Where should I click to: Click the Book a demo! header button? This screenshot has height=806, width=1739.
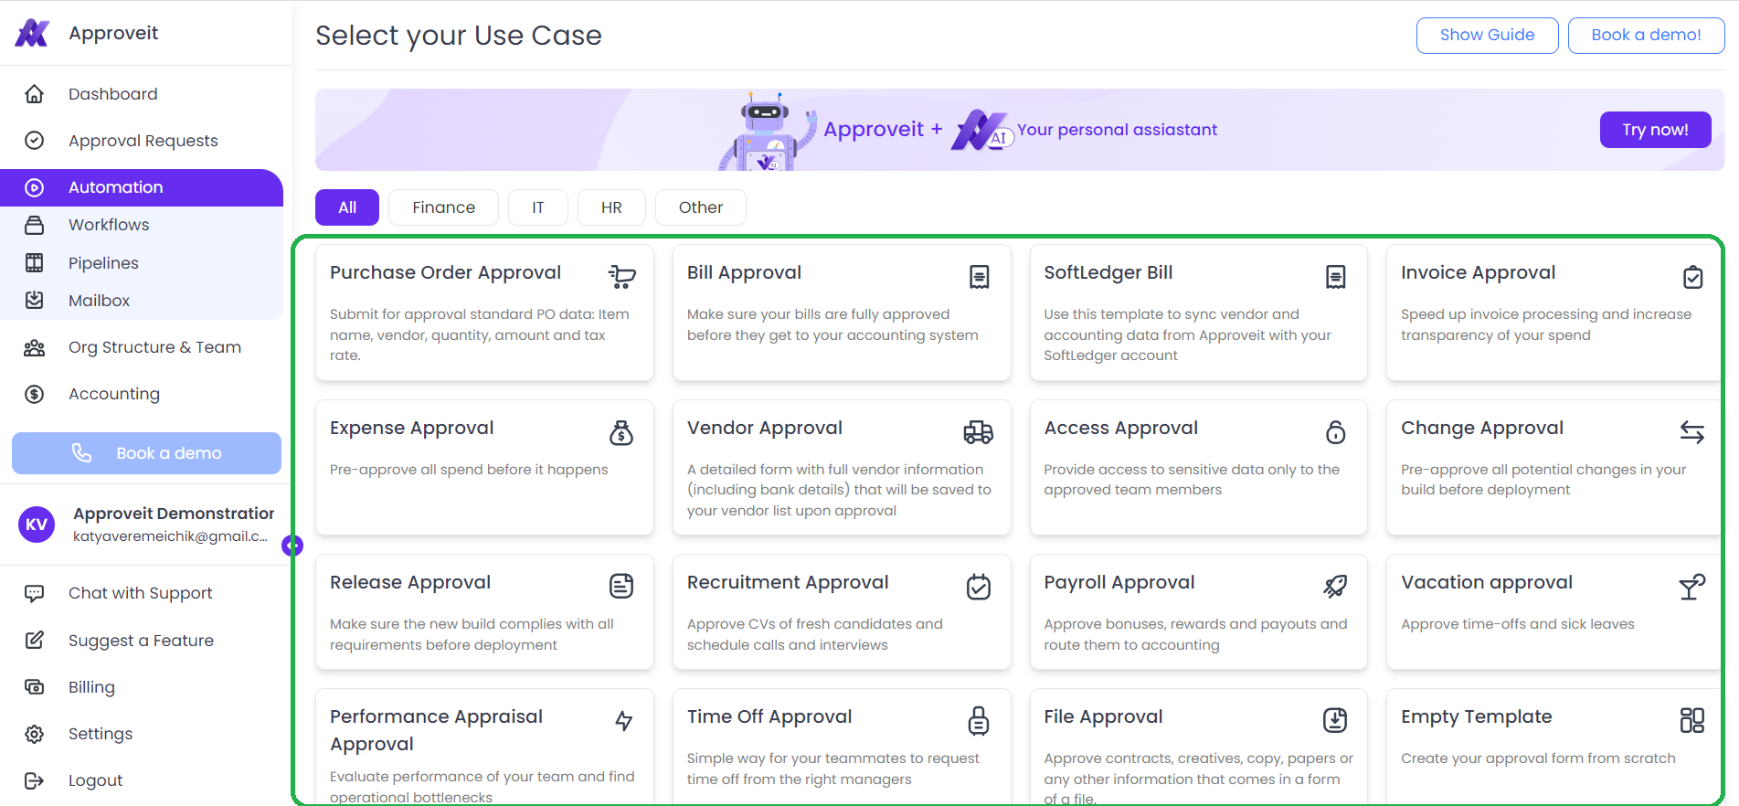point(1646,35)
